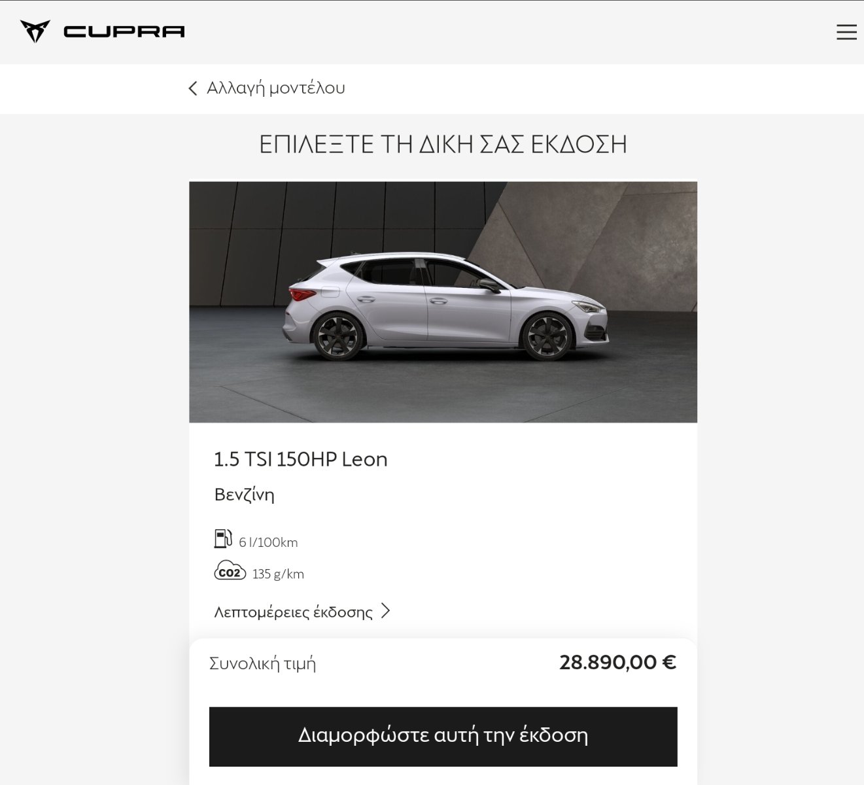This screenshot has height=785, width=864.
Task: Click the car's front wheel in image
Action: point(547,336)
